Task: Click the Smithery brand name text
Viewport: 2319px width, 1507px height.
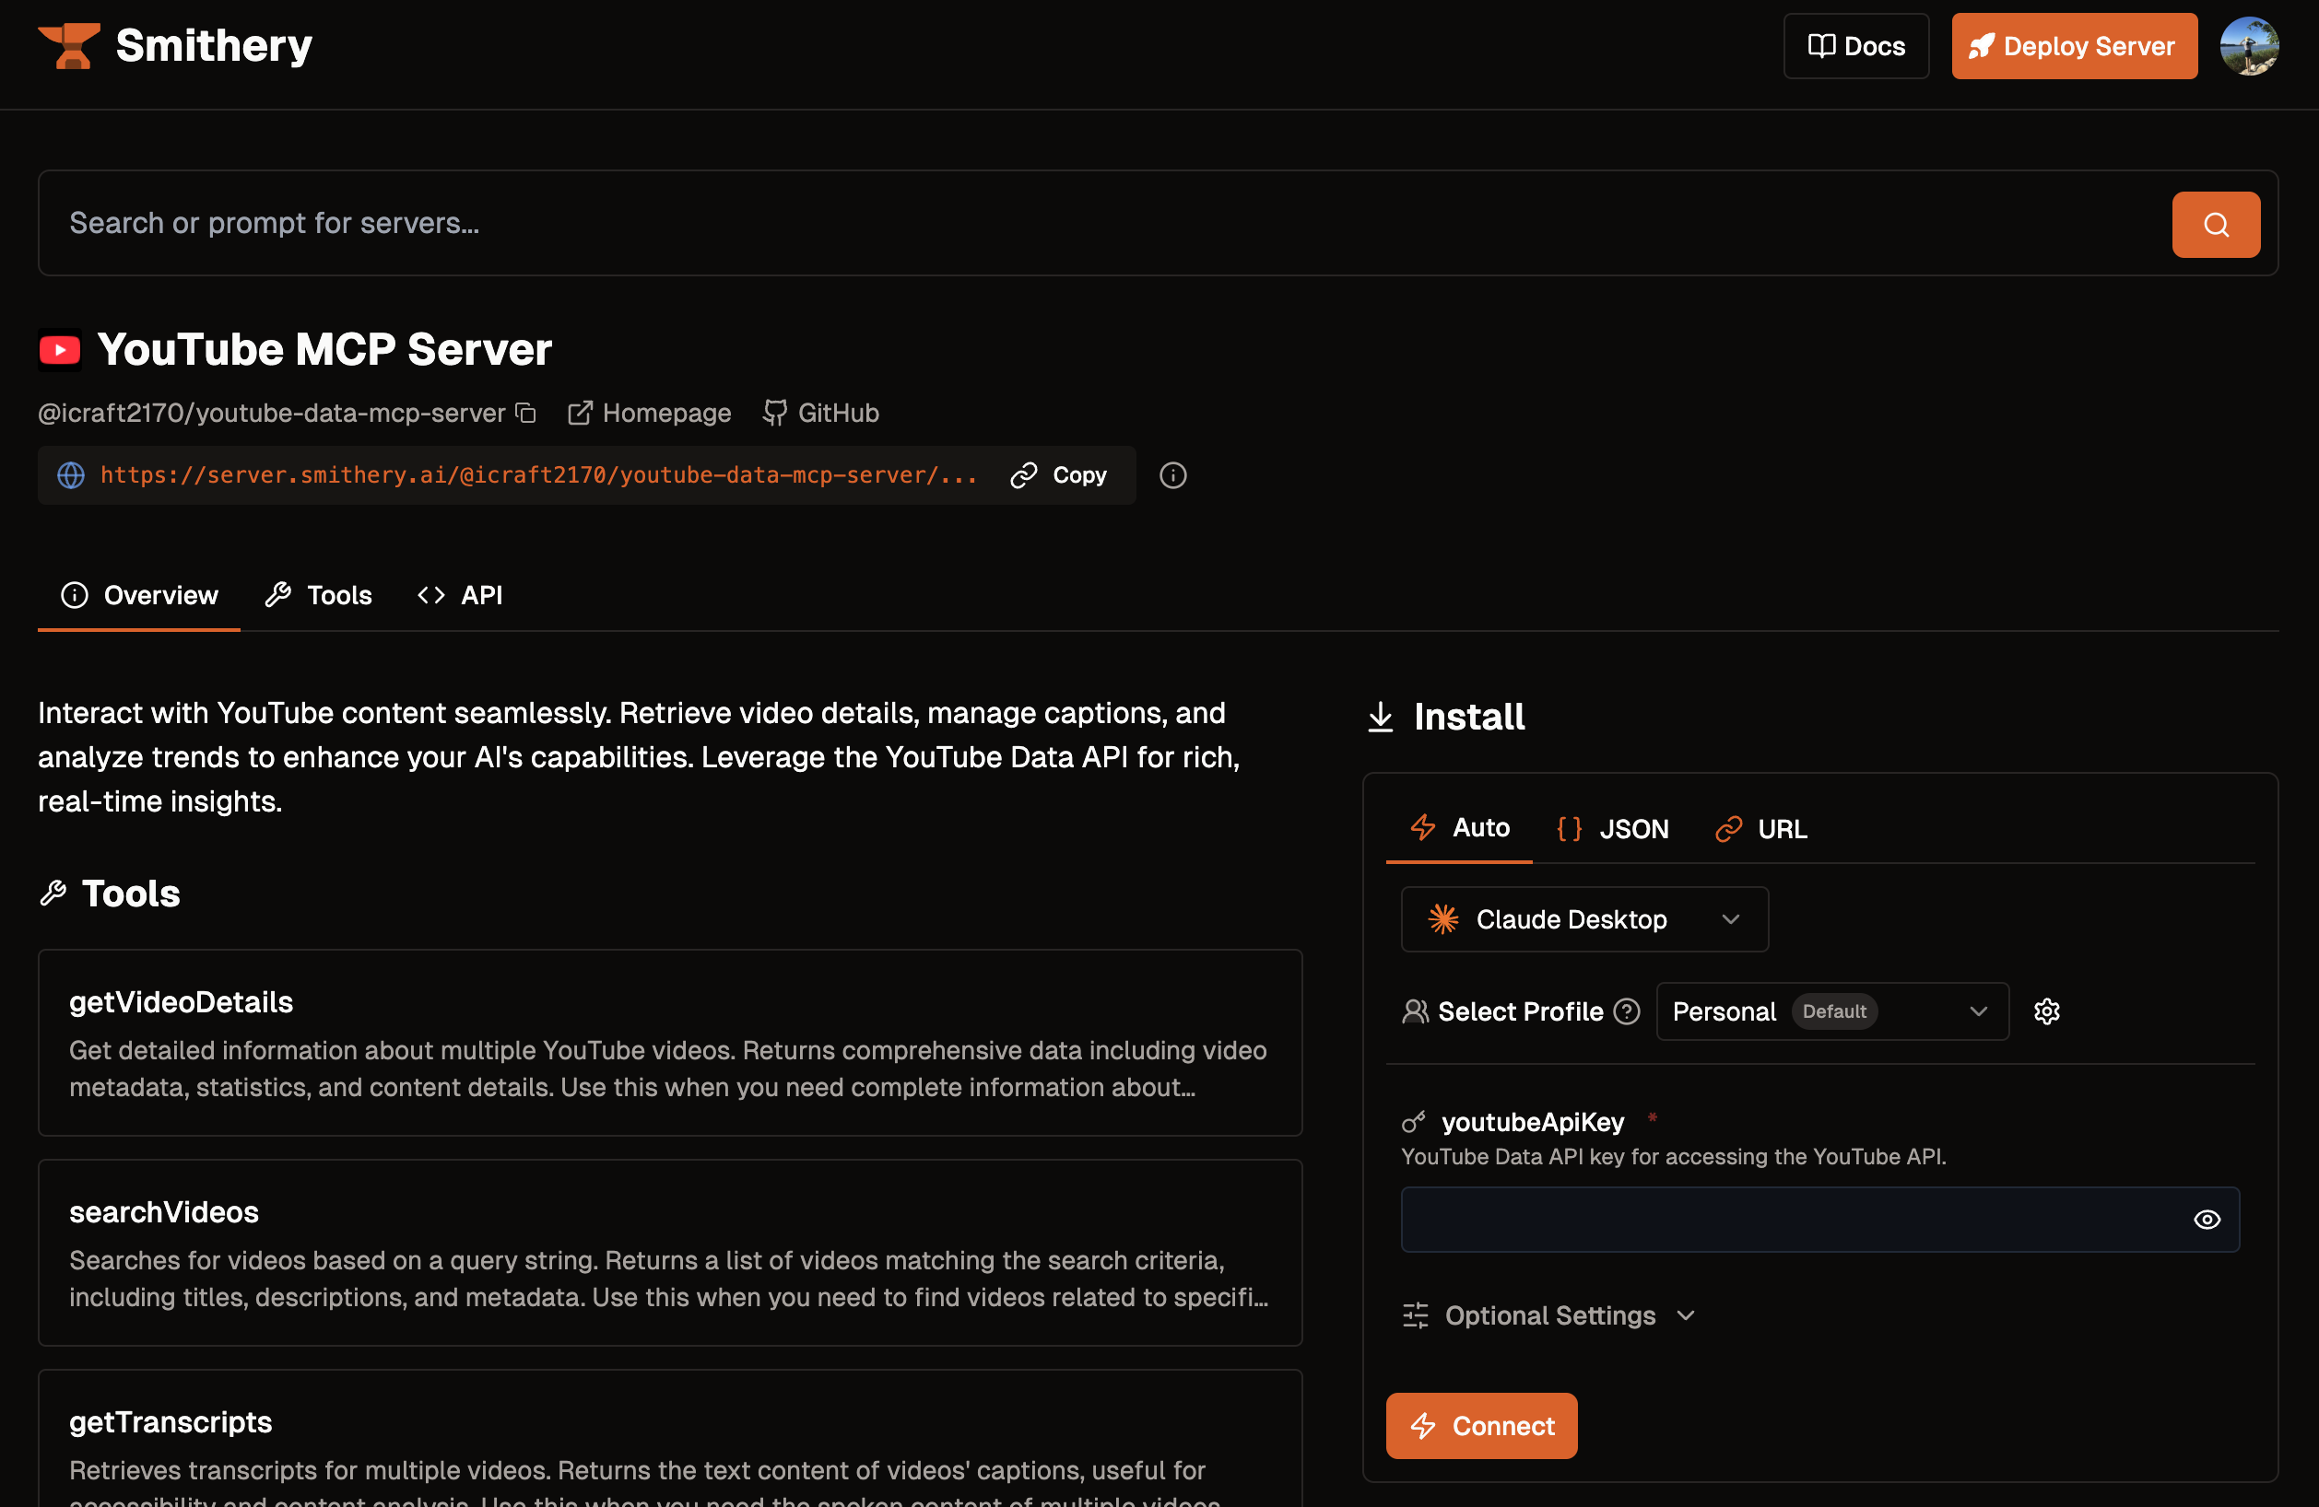Action: pos(215,46)
